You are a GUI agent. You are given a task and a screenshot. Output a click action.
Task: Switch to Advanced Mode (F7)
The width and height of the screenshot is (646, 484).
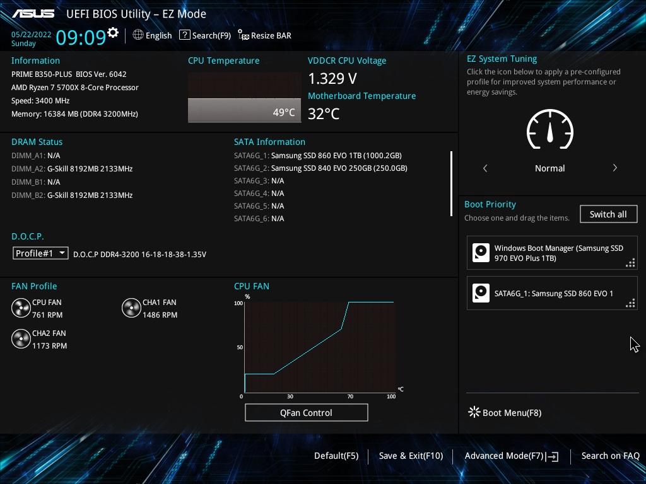point(511,456)
